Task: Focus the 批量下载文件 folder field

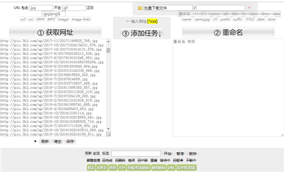Action: 168,8
